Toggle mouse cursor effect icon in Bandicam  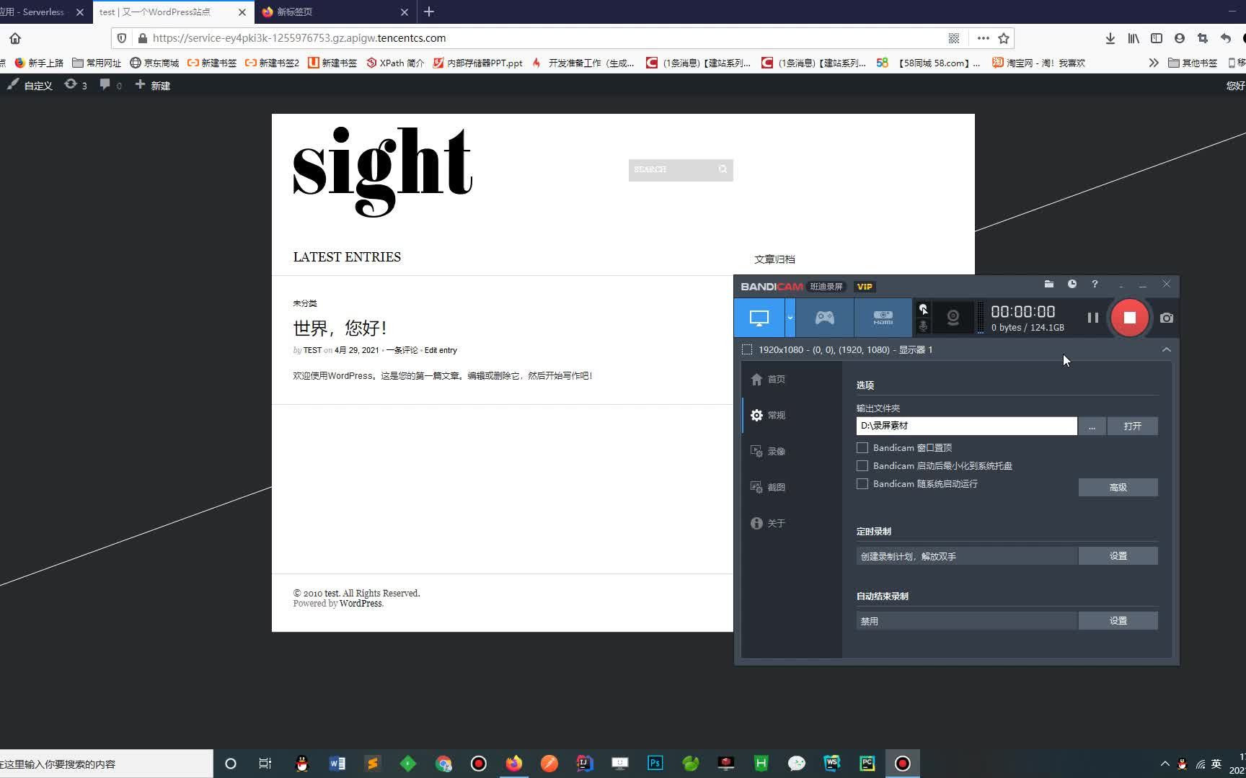[x=923, y=309]
